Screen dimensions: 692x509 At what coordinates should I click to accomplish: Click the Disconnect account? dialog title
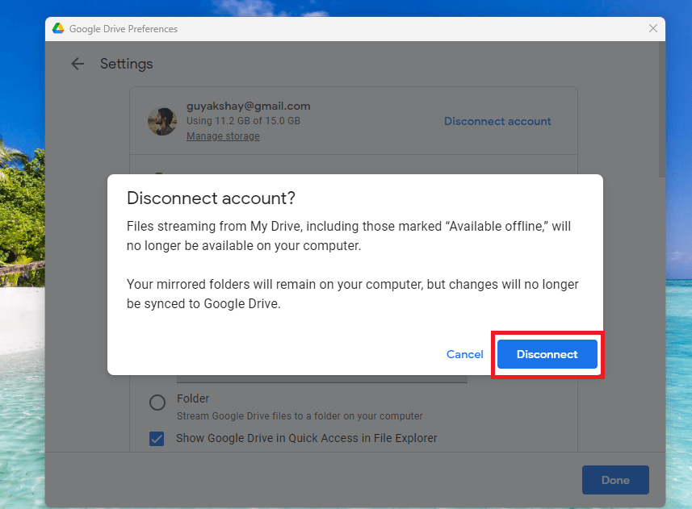(211, 198)
